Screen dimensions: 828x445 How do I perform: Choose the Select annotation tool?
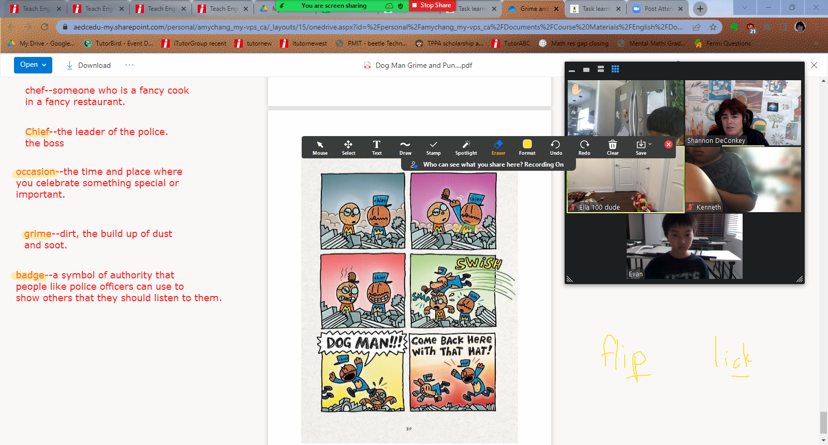[x=348, y=147]
